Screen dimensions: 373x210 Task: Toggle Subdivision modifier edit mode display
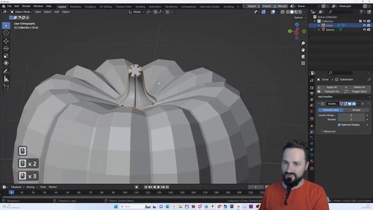[x=346, y=104]
